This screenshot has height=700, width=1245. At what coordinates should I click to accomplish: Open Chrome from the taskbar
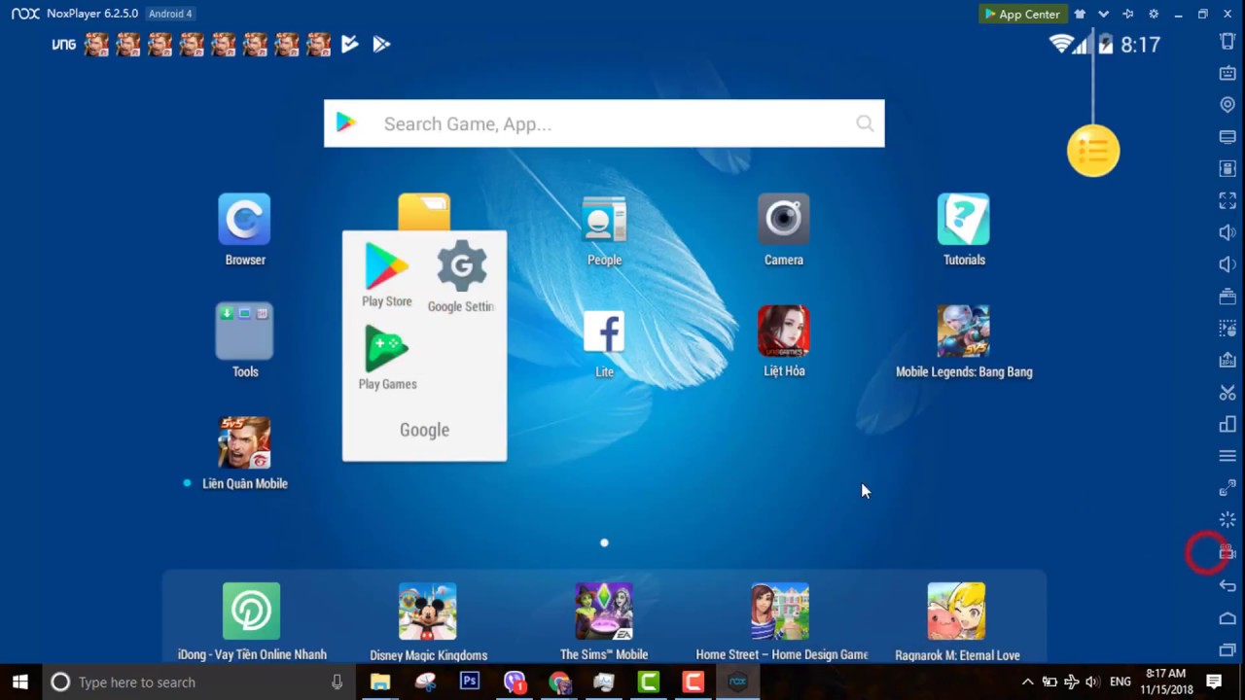pyautogui.click(x=559, y=682)
